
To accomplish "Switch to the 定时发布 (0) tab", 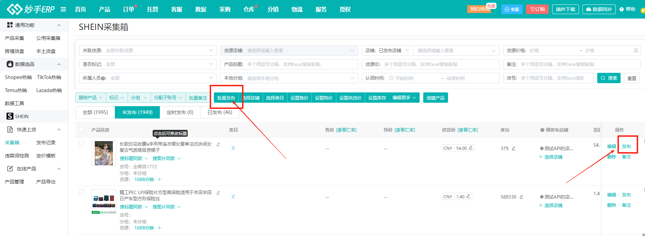I will click(x=180, y=112).
